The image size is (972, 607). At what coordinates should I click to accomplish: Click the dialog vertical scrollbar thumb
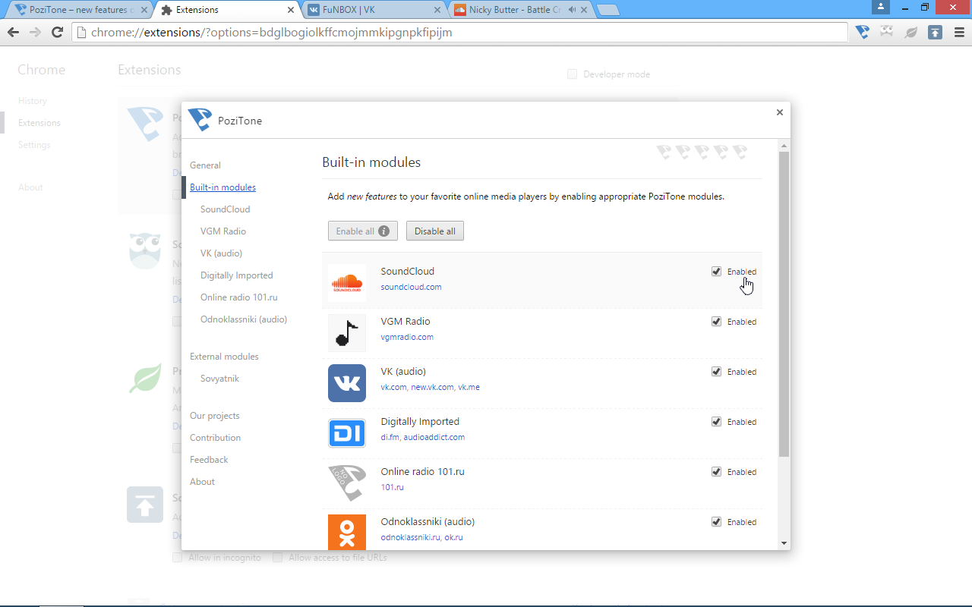click(x=784, y=303)
